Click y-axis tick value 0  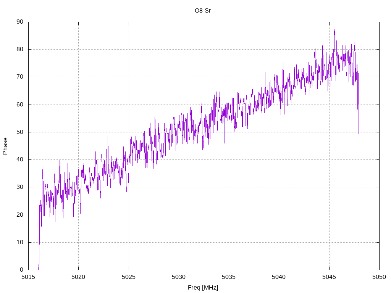coord(21,270)
